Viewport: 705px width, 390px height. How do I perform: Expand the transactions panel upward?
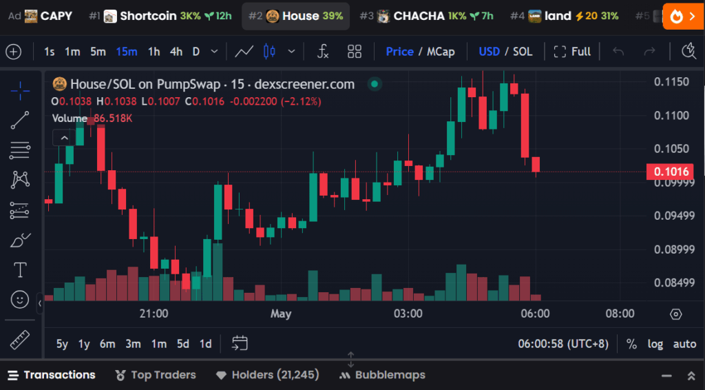tap(691, 376)
